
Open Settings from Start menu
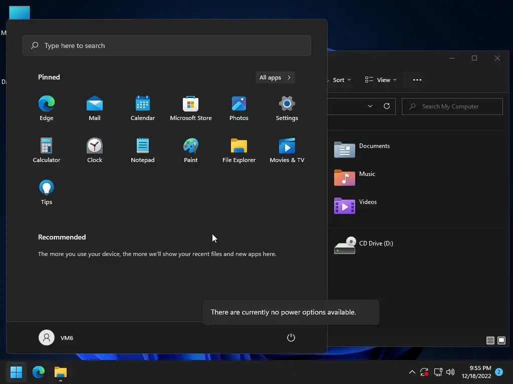[287, 108]
